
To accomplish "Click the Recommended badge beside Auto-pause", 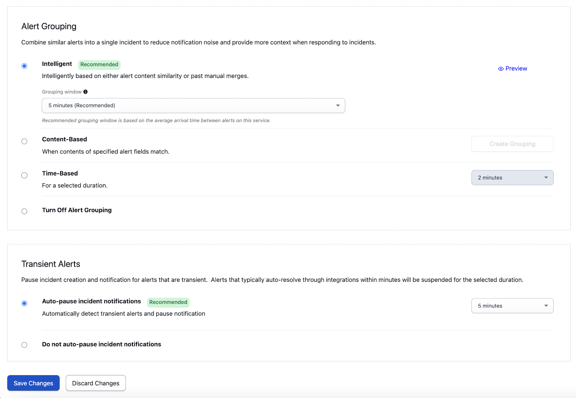I will (168, 302).
